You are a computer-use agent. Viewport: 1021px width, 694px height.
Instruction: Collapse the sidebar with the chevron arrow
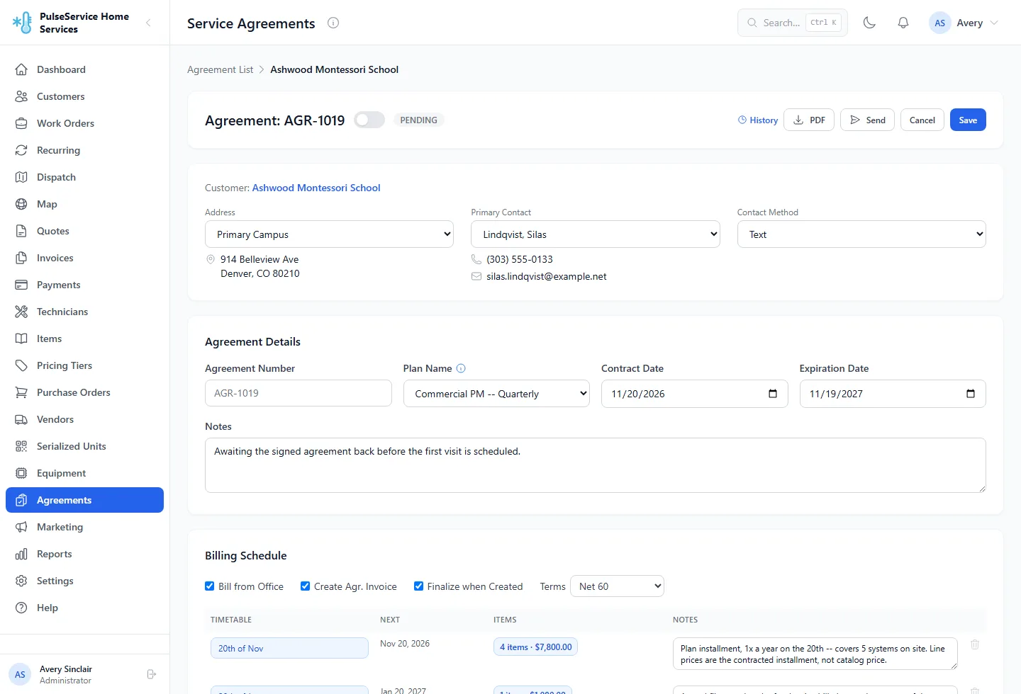[x=148, y=23]
